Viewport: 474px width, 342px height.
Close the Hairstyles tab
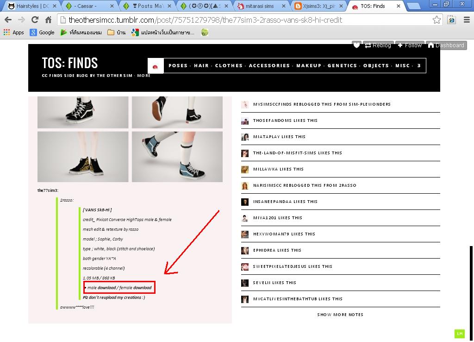pyautogui.click(x=55, y=6)
